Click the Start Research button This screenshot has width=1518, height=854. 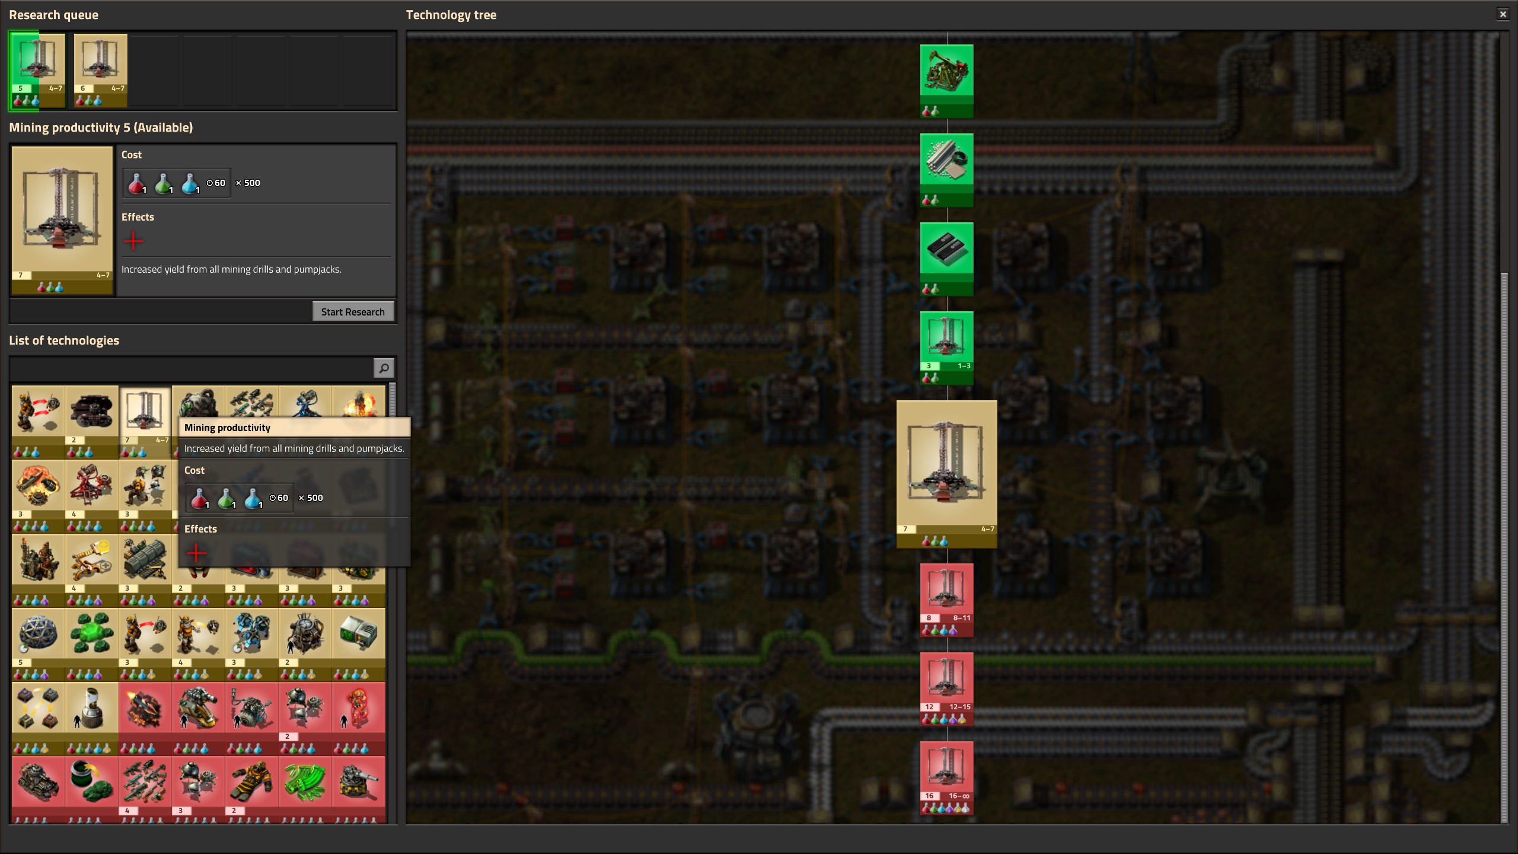point(353,312)
